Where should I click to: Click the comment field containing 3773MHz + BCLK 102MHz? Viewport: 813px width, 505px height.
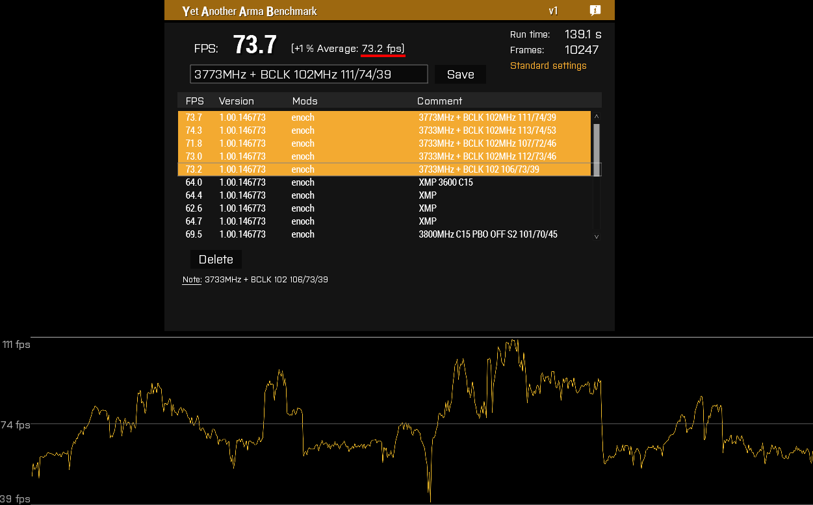pos(309,74)
